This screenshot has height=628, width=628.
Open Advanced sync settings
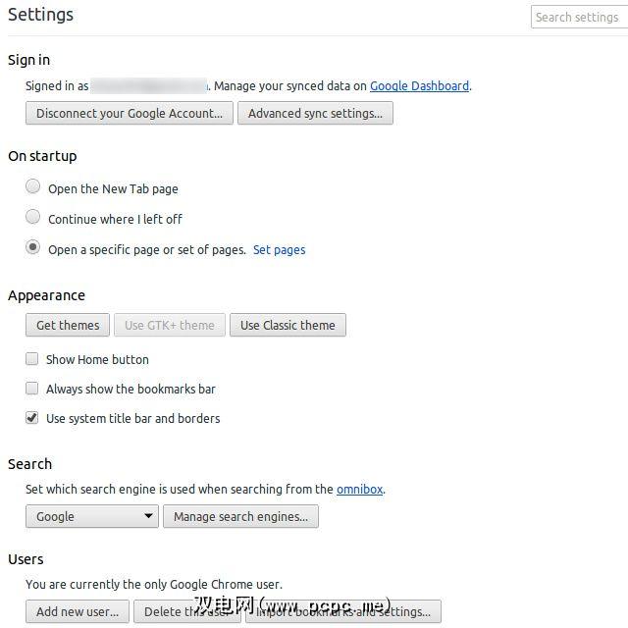pos(315,113)
